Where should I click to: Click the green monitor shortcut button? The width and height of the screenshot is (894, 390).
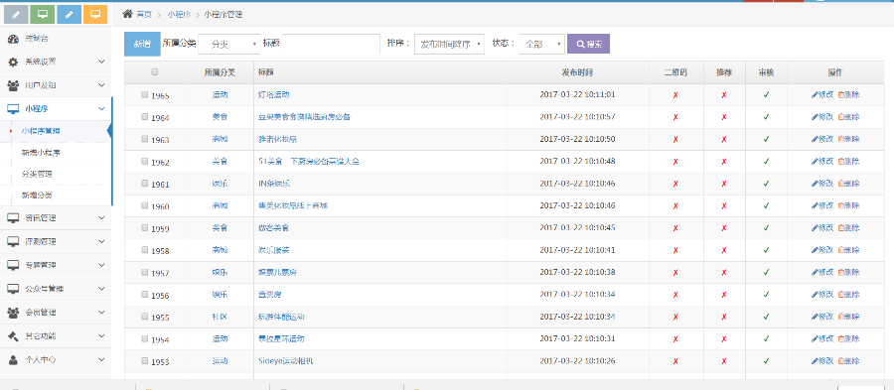(42, 14)
